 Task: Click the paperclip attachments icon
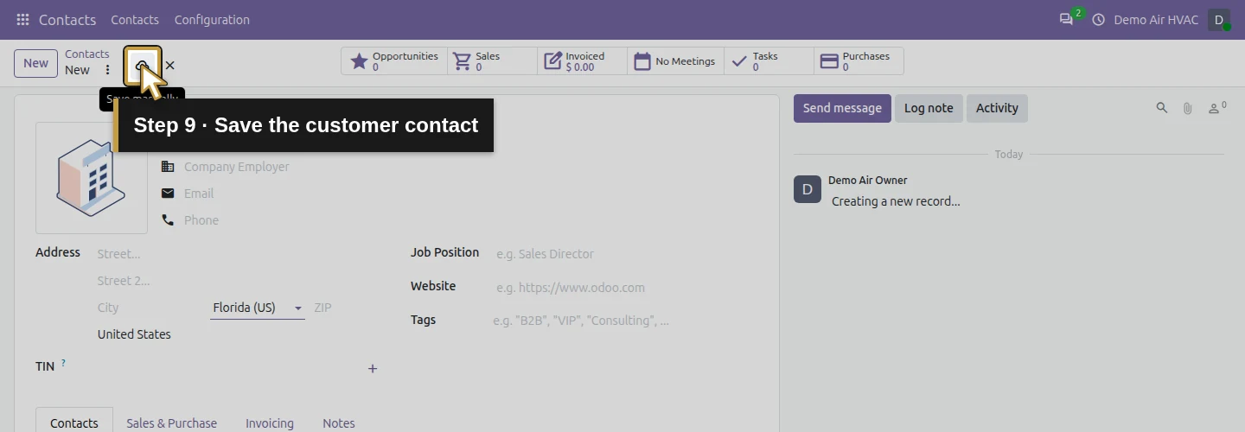point(1188,108)
